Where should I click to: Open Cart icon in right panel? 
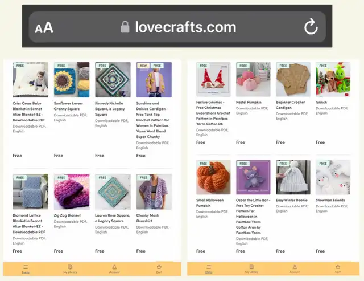(x=337, y=268)
